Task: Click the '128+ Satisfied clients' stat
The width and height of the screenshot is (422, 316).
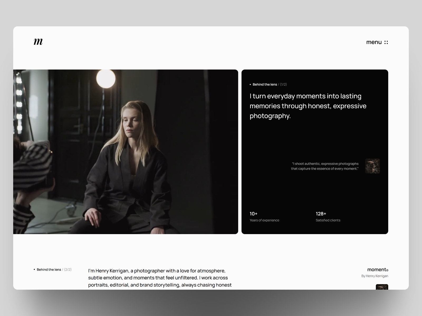Action: 328,216
